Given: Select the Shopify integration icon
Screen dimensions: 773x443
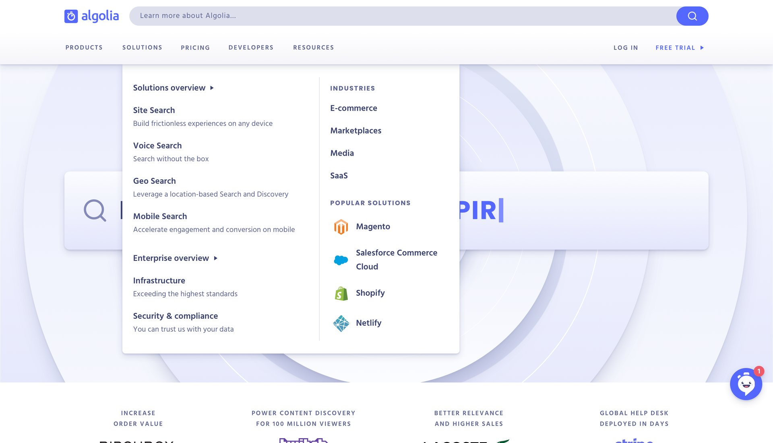Looking at the screenshot, I should click(341, 293).
